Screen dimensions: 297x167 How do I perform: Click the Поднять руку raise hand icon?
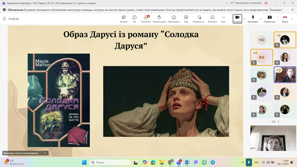(x=159, y=19)
